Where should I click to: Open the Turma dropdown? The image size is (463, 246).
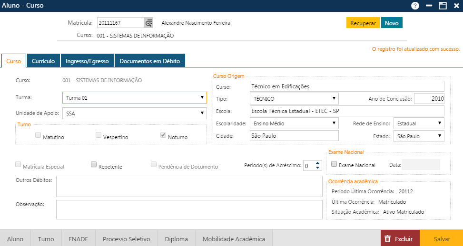click(x=135, y=98)
